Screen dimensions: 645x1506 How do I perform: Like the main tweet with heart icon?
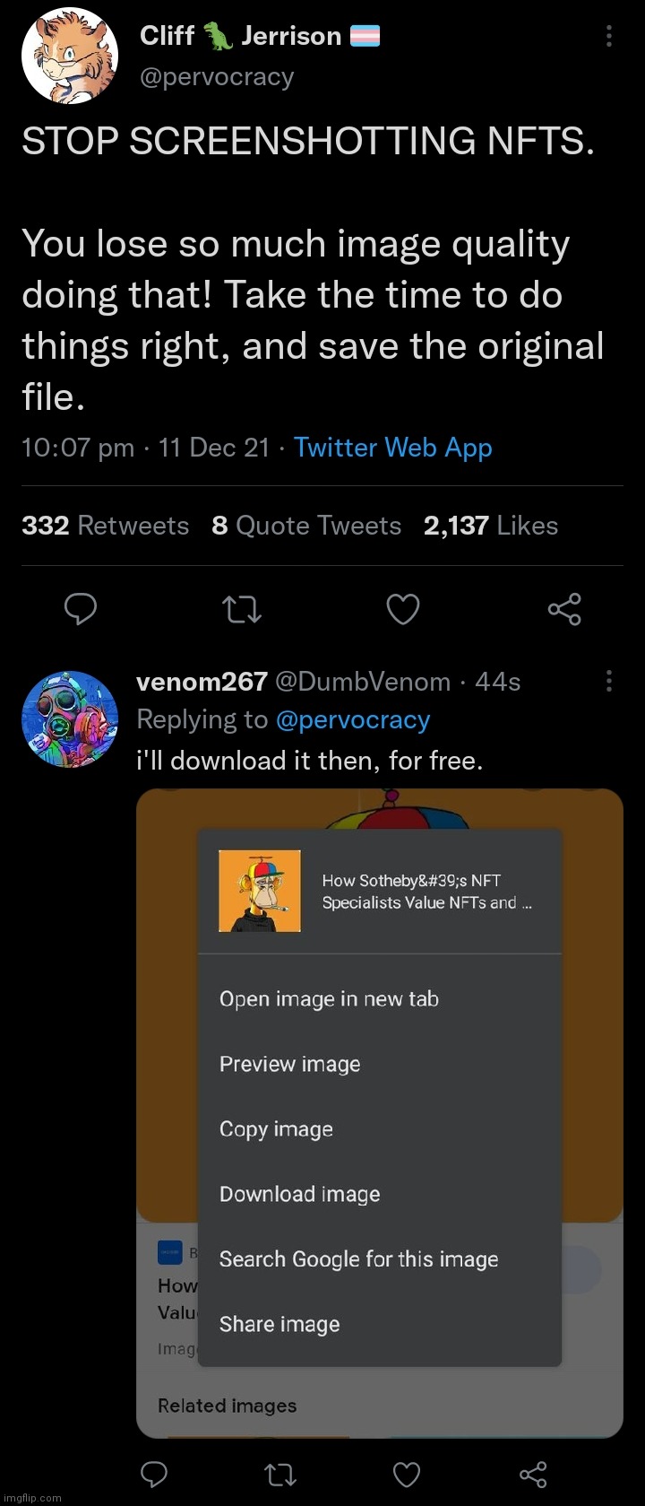click(402, 609)
